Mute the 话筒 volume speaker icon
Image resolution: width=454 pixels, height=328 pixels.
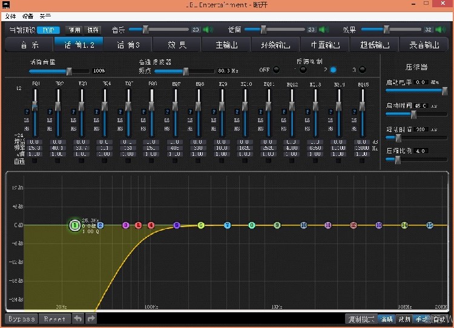324,30
